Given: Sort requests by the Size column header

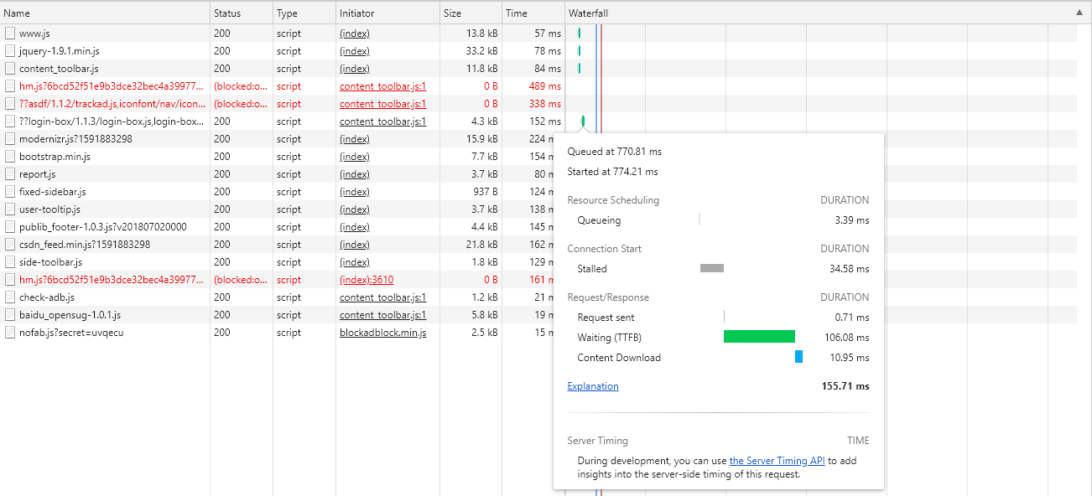Looking at the screenshot, I should (453, 13).
